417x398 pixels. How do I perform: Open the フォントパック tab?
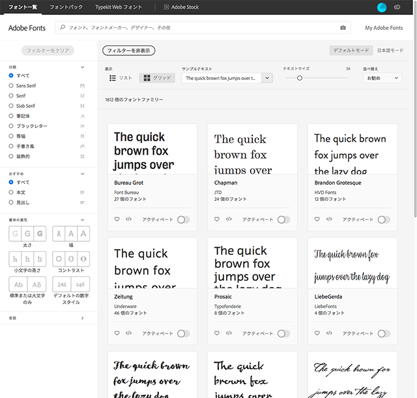point(66,7)
